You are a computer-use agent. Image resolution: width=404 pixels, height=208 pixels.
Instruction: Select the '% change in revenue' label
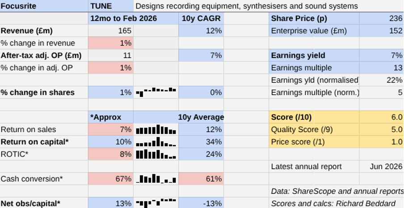coord(44,43)
